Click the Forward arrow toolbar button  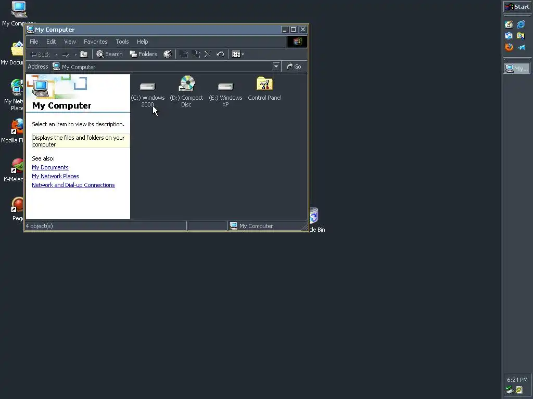66,54
